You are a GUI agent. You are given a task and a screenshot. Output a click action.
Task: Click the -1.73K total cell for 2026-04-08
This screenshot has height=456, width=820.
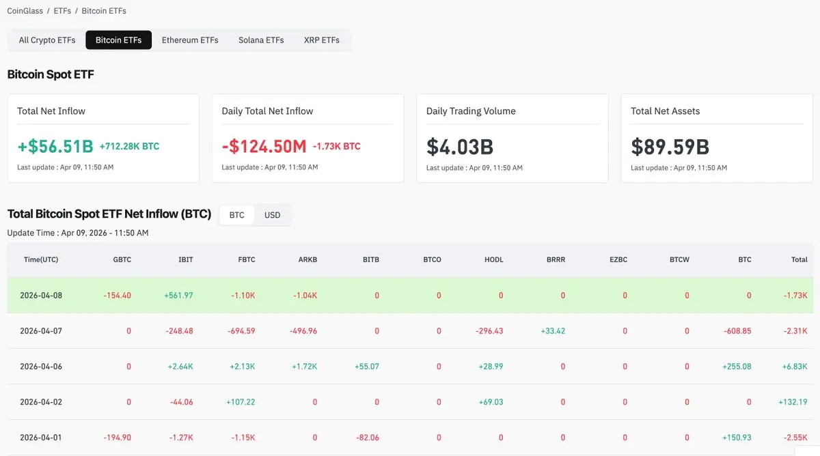[795, 296]
